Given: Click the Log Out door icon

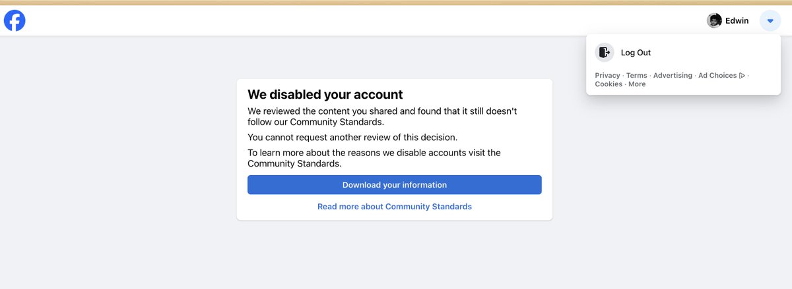Looking at the screenshot, I should [x=605, y=53].
